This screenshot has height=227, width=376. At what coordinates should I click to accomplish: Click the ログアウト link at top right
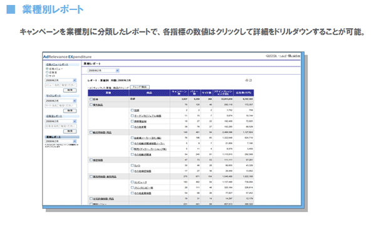(271, 56)
